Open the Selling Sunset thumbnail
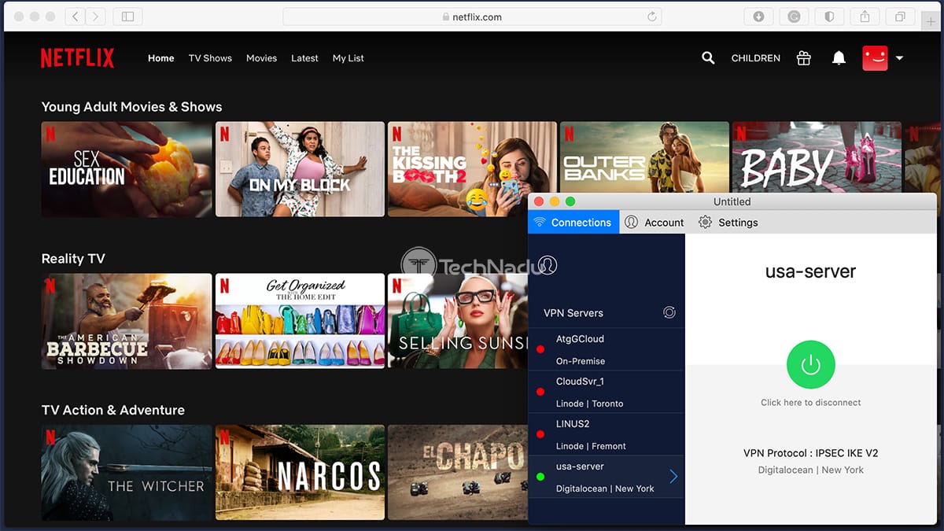The height and width of the screenshot is (531, 944). pos(458,321)
